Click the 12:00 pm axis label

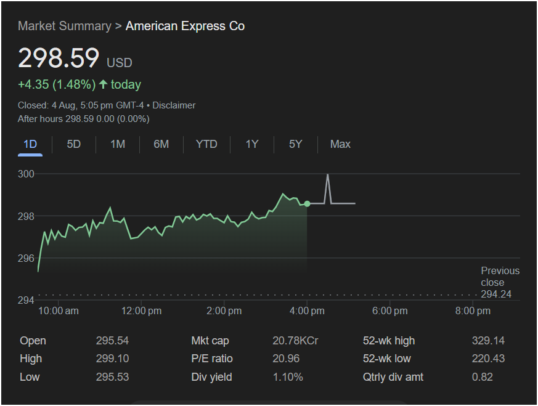coord(141,311)
